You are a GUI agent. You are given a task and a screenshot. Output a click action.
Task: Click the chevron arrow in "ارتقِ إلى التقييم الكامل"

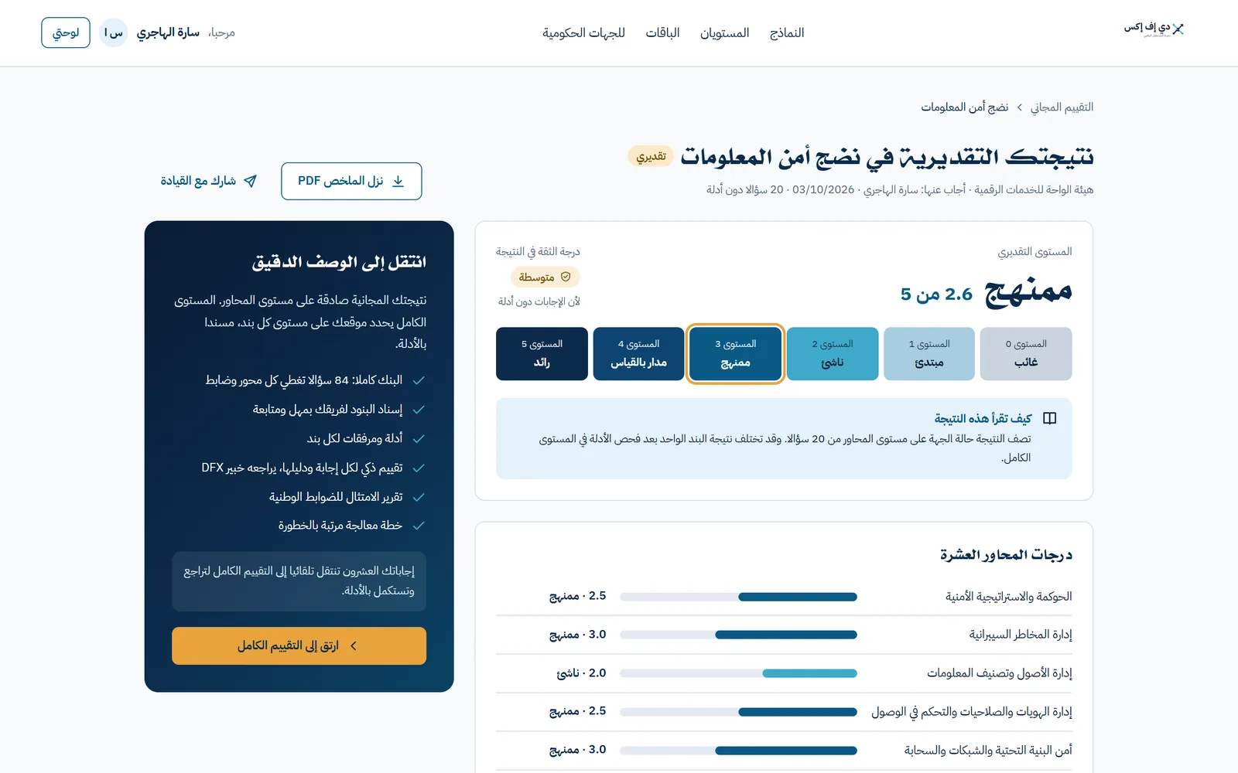(354, 645)
